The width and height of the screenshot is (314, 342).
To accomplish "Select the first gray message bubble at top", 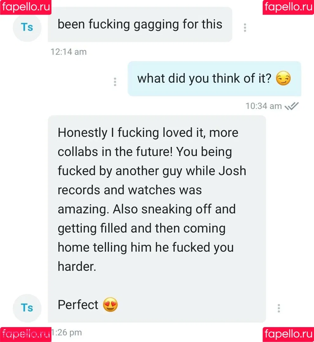I will coord(140,24).
